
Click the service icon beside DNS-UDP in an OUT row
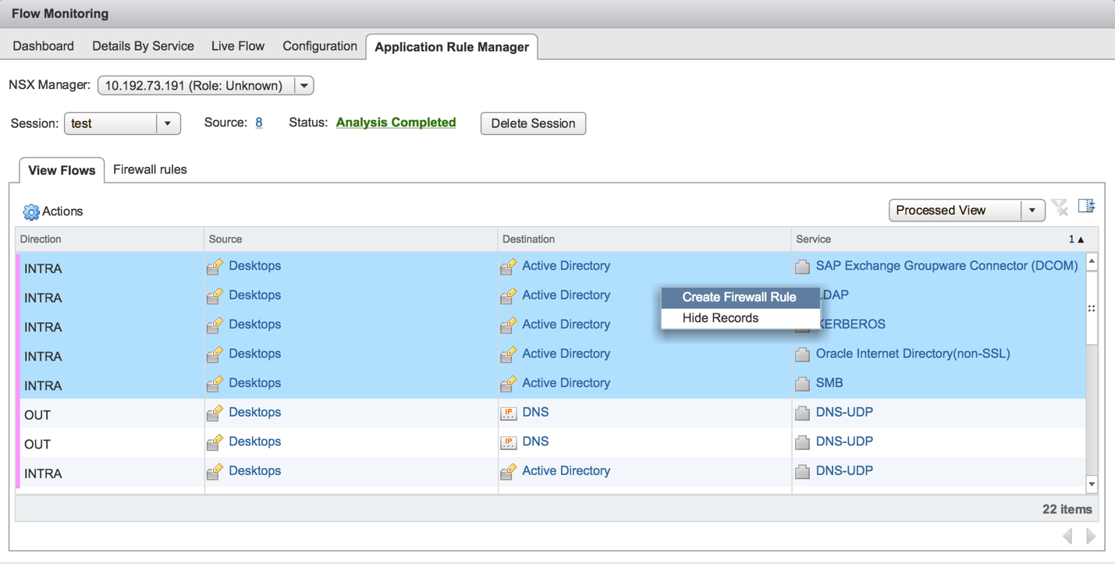pos(802,412)
